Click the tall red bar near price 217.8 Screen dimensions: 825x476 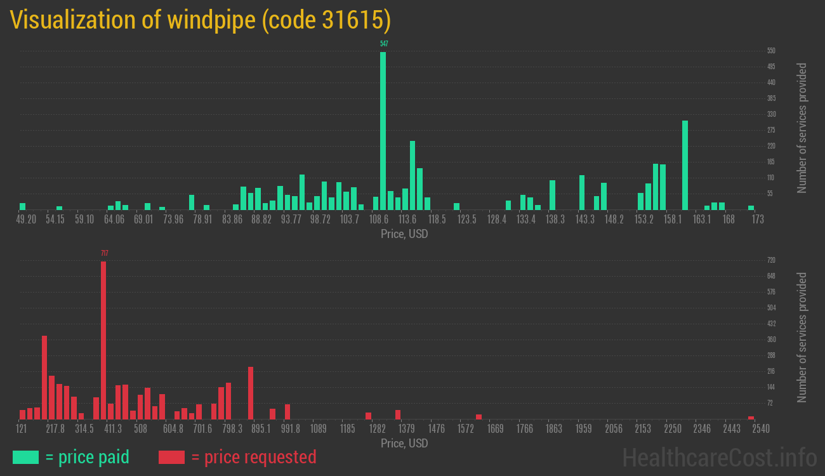pyautogui.click(x=44, y=374)
